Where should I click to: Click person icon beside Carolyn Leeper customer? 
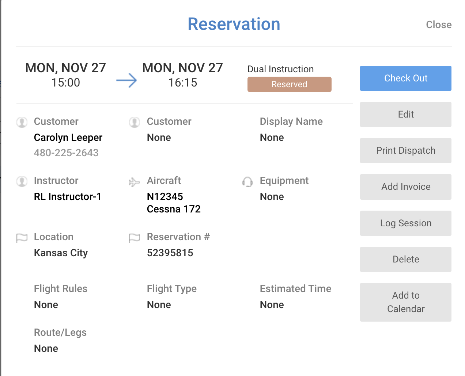[x=22, y=122]
